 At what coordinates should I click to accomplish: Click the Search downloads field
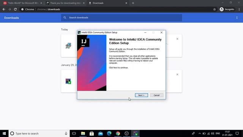click(121, 18)
